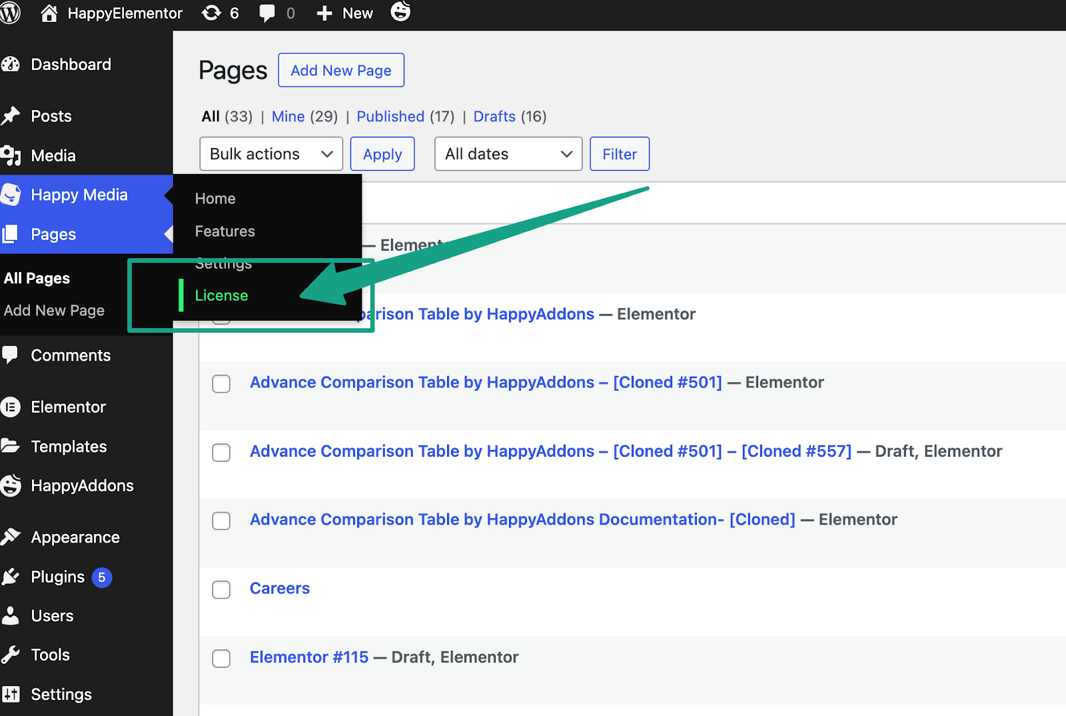Open the HappyElementor site home icon
The image size is (1066, 716).
[49, 13]
